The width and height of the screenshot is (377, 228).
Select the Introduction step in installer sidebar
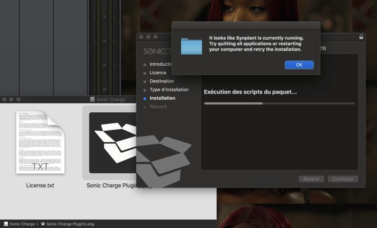tap(160, 64)
